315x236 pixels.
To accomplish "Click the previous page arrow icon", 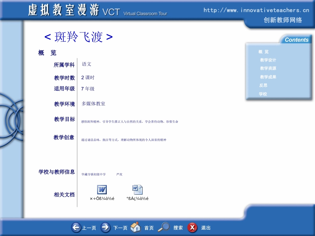I will [x=76, y=228].
